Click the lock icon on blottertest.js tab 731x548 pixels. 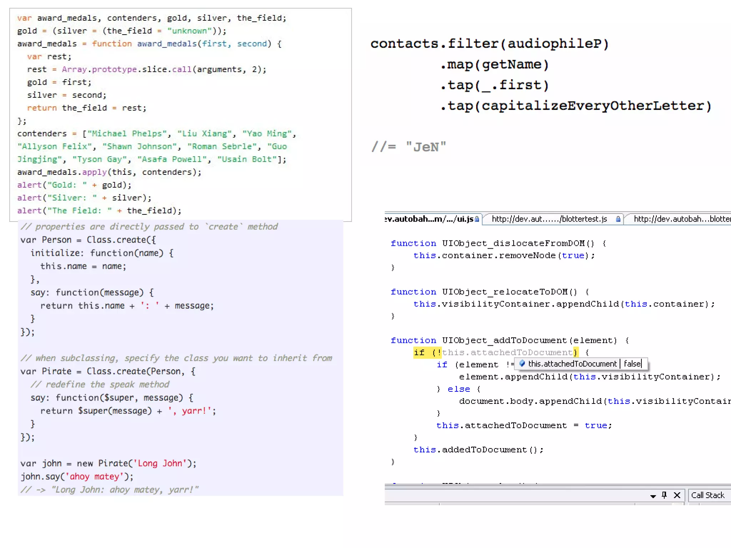point(618,219)
